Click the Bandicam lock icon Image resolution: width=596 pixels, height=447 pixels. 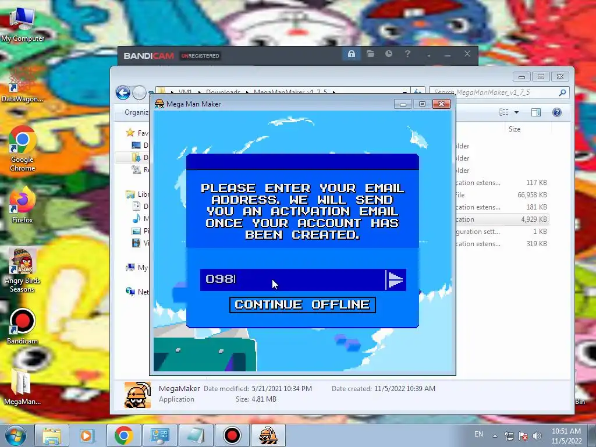tap(352, 54)
